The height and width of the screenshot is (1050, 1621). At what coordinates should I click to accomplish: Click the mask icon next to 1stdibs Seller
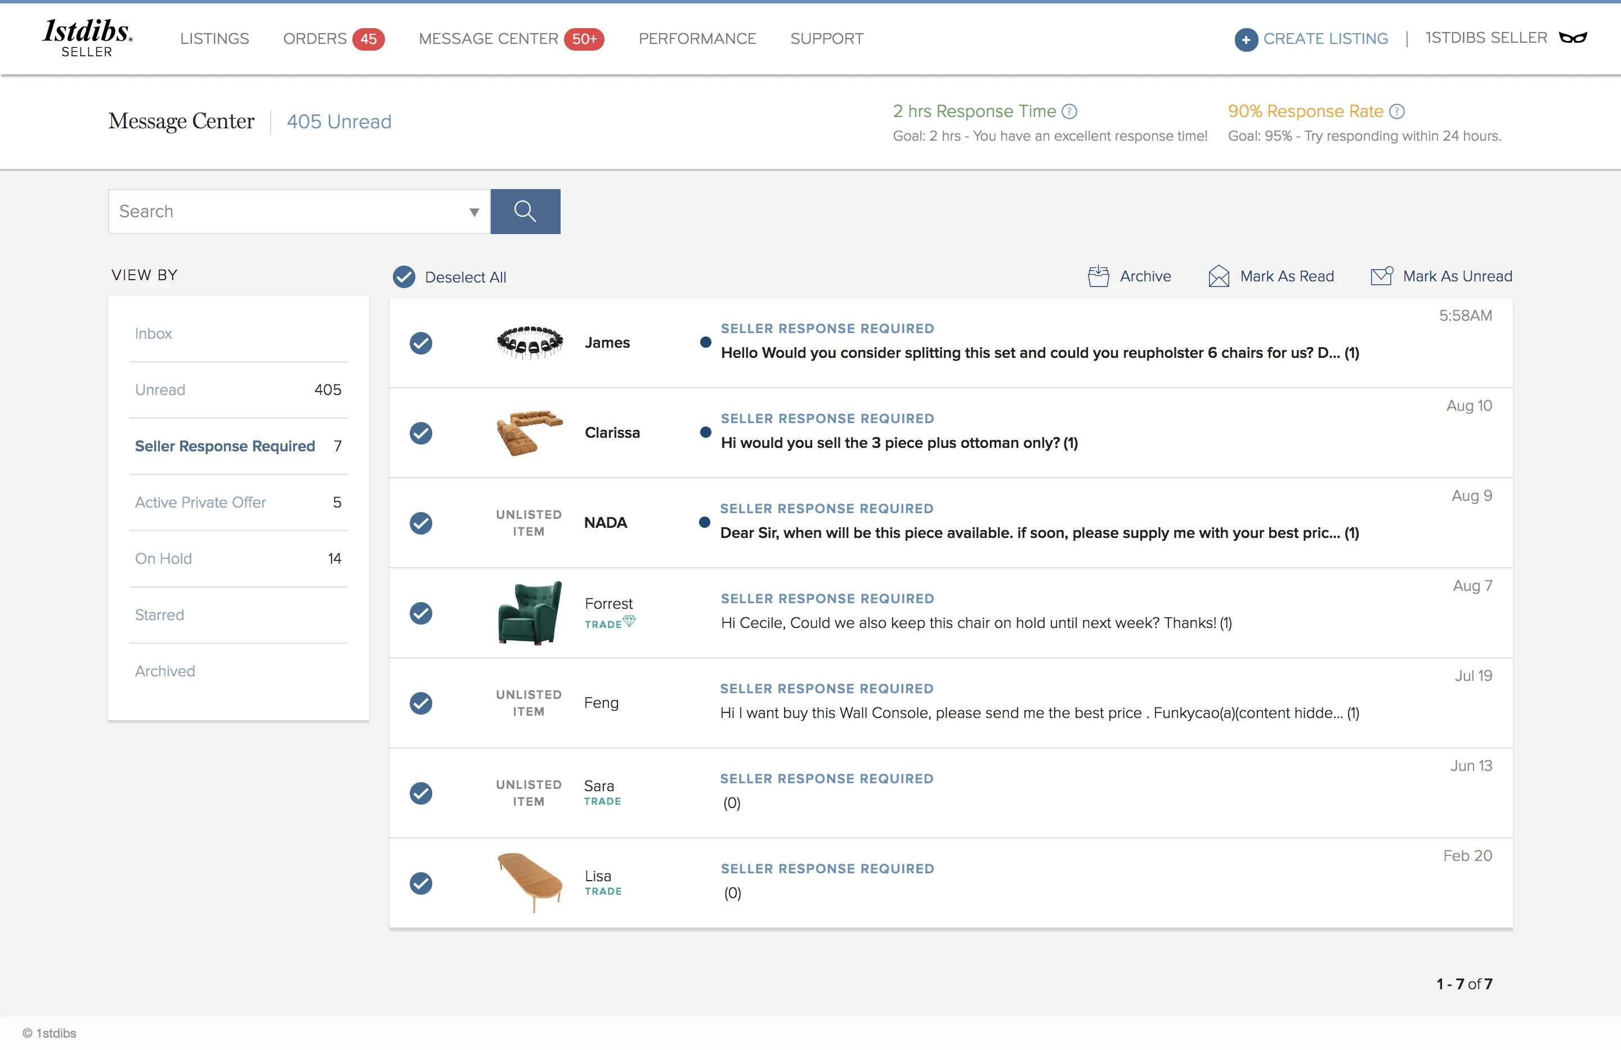1573,38
